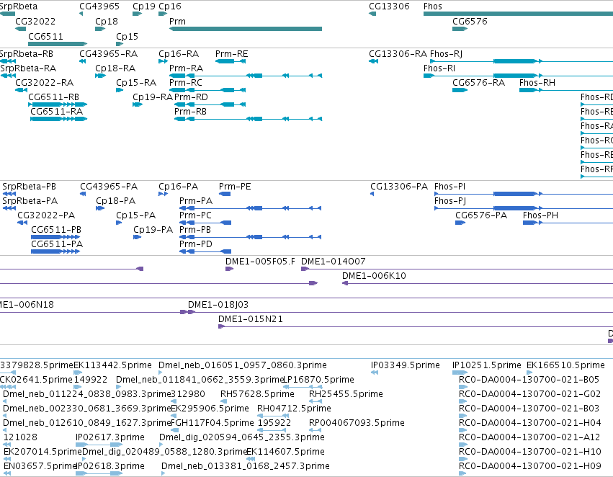Select transcript CG43965-RA label
Viewport: 613px width, 477px height.
[x=108, y=54]
